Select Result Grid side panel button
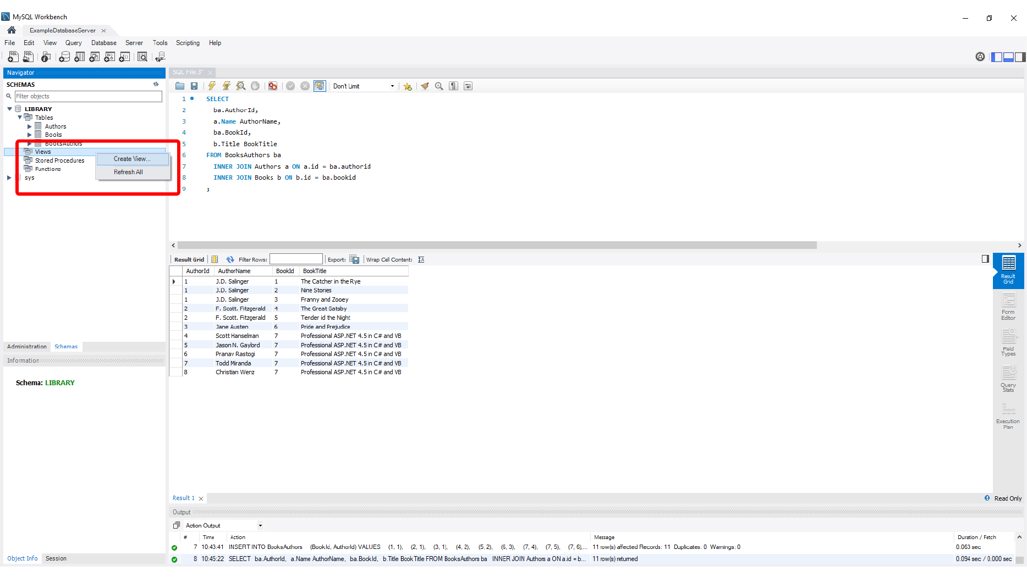1027x577 pixels. (x=1008, y=270)
